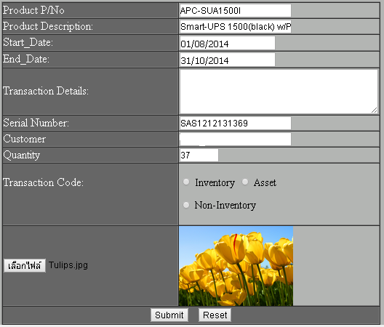Click the Asset label text

pos(265,182)
